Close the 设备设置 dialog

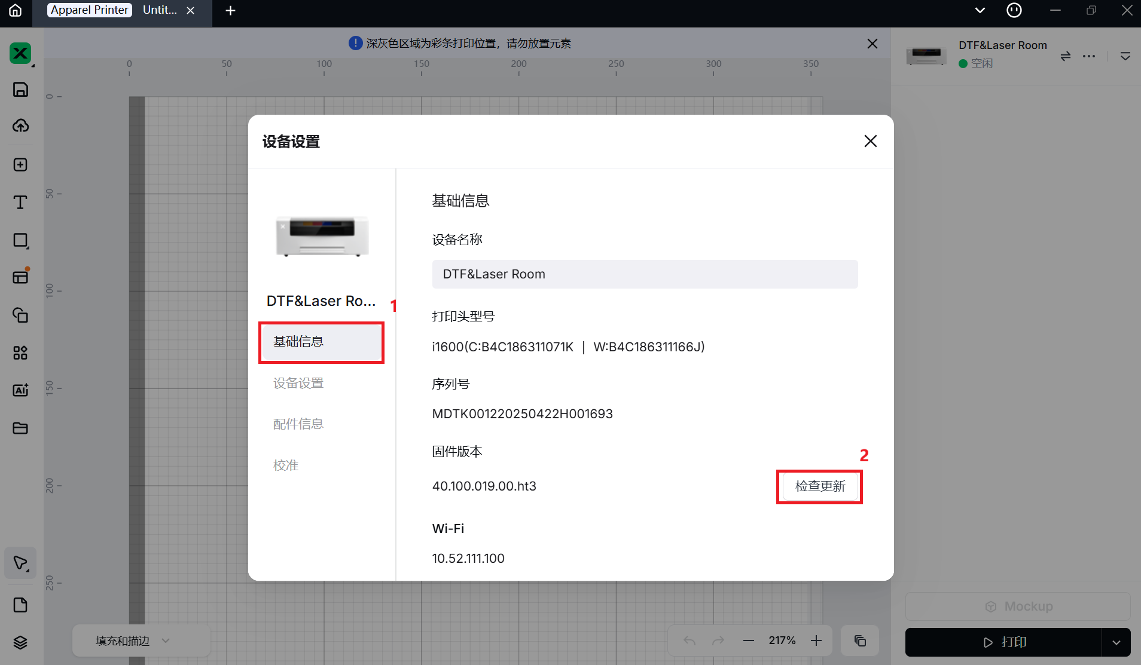pyautogui.click(x=870, y=141)
